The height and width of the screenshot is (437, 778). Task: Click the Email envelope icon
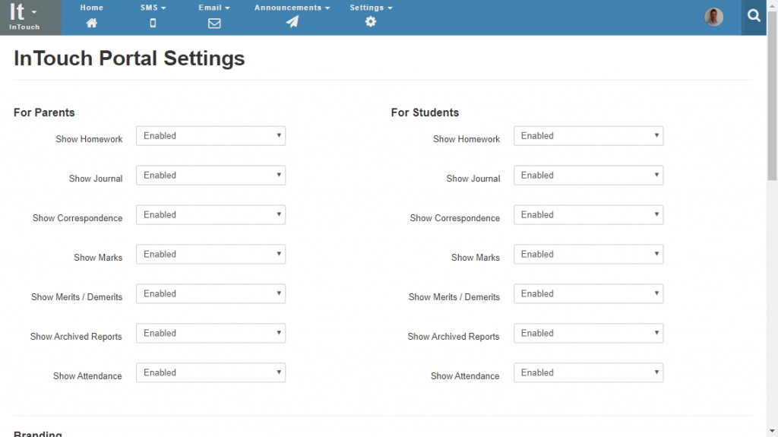coord(214,24)
